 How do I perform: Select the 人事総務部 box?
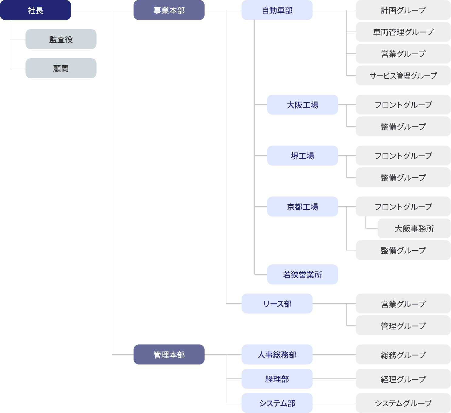point(277,354)
